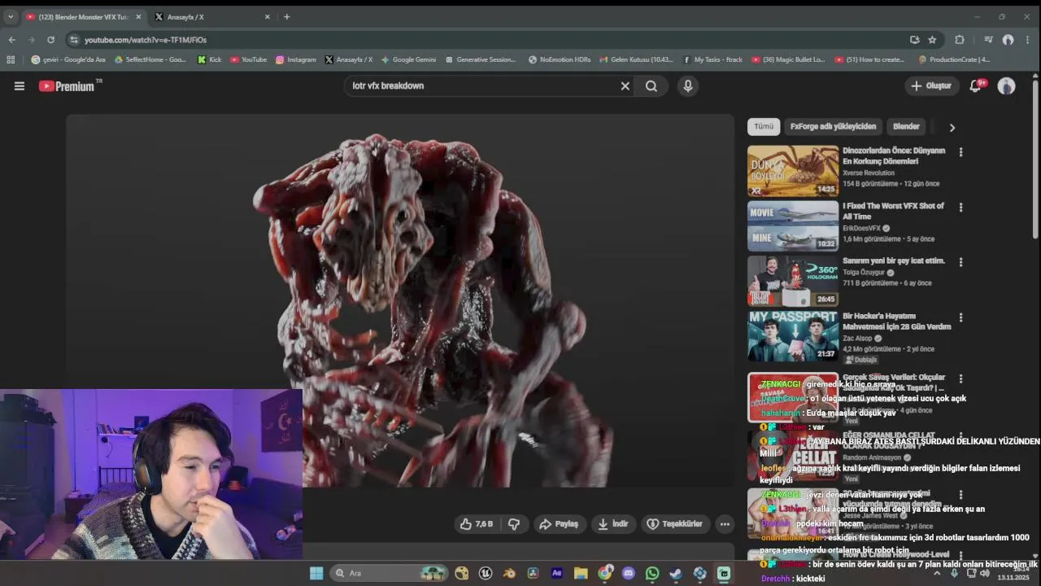Open options for 'I Fixed The Worst VFX' video
This screenshot has height=586, width=1041.
[960, 208]
